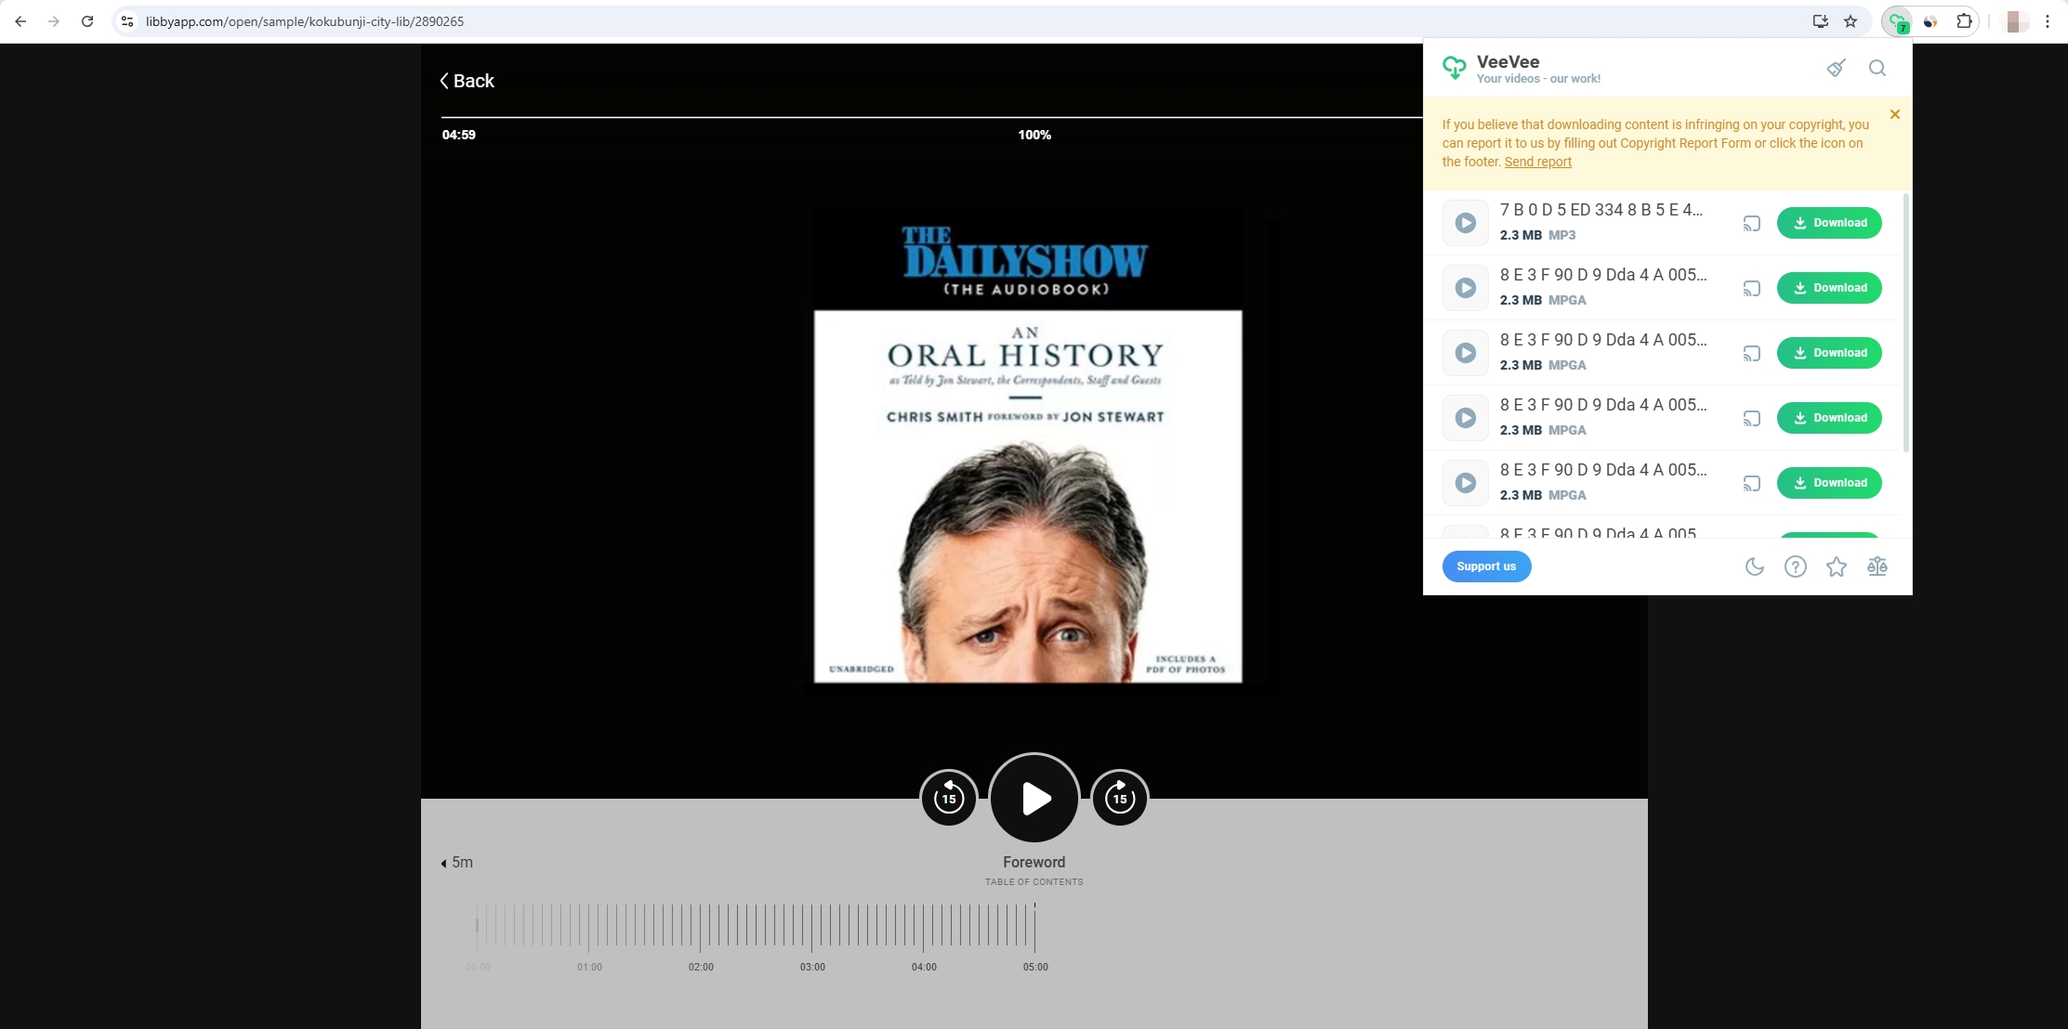This screenshot has height=1029, width=2068.
Task: Rate VeeVee with the star icon
Action: click(x=1837, y=567)
